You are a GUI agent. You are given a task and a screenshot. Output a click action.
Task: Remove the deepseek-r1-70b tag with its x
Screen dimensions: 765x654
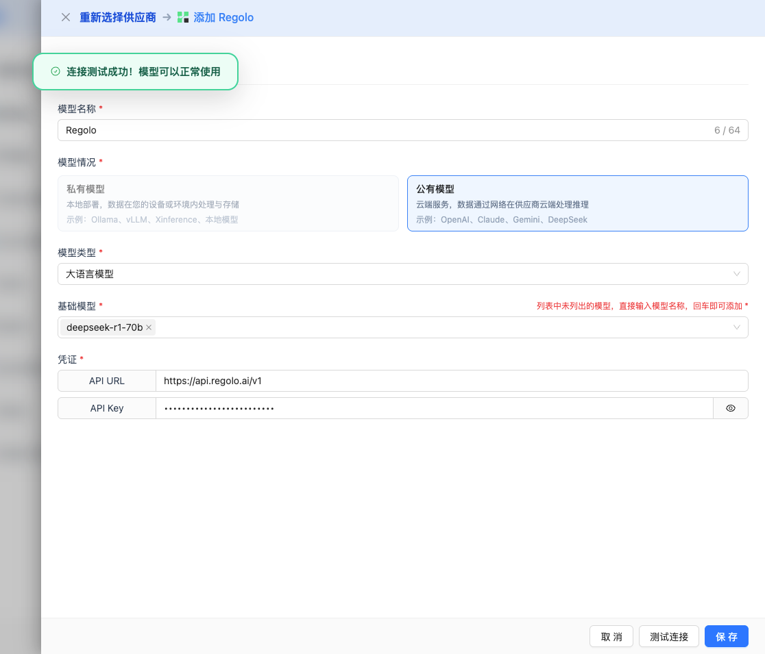(x=149, y=327)
